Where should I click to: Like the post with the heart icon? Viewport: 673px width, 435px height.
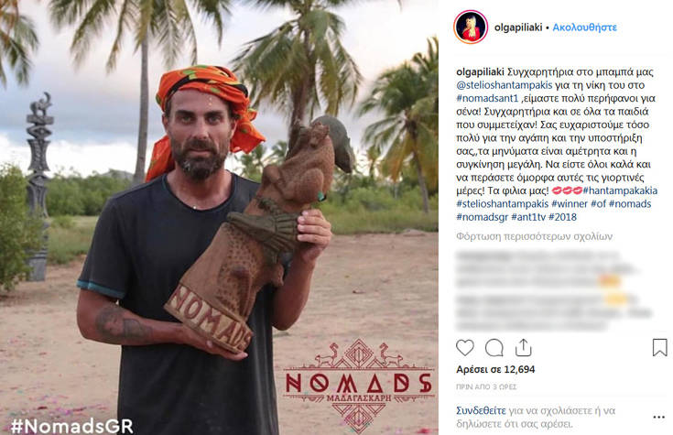465,347
